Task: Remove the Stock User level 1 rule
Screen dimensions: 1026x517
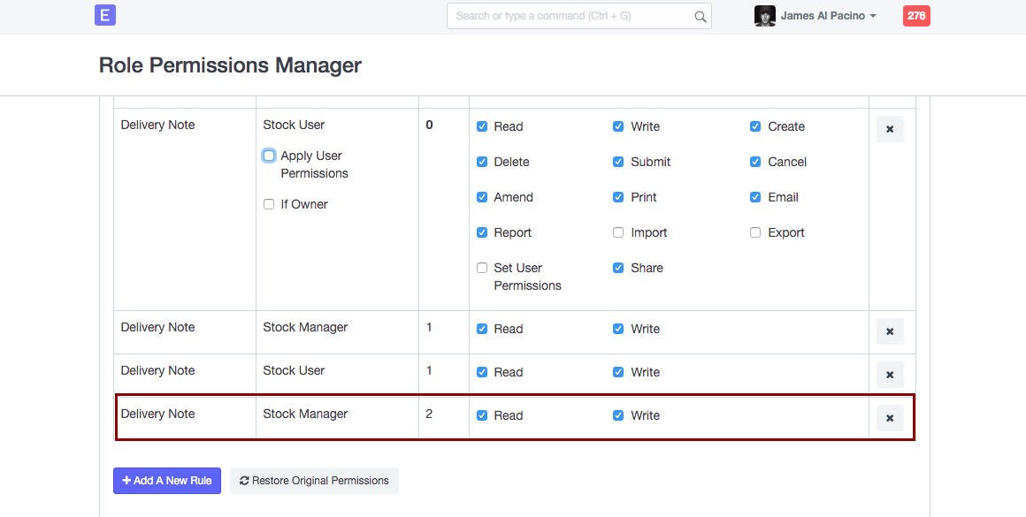Action: [890, 375]
